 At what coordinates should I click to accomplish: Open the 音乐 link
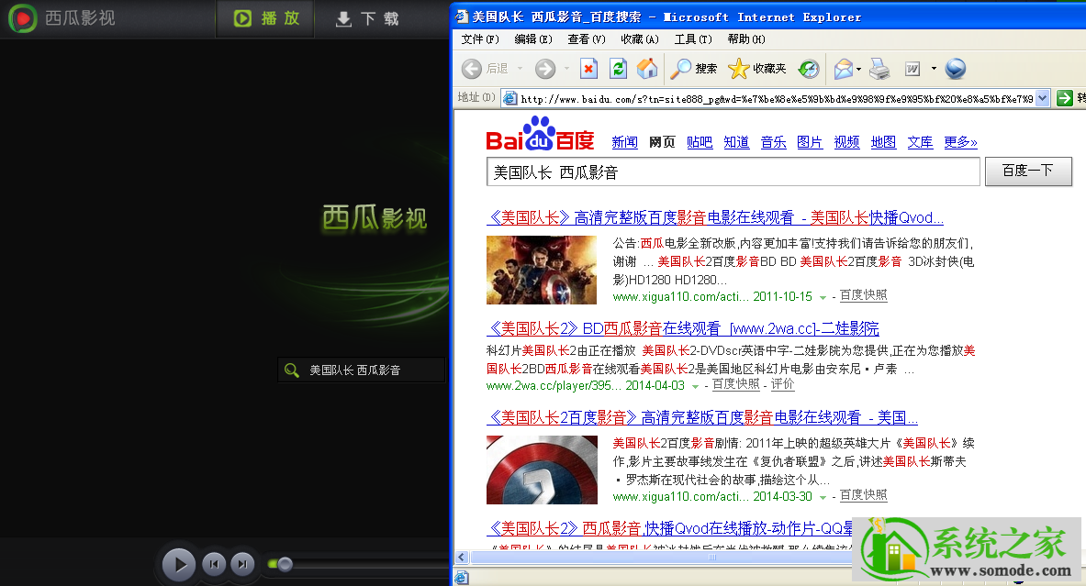click(x=773, y=142)
